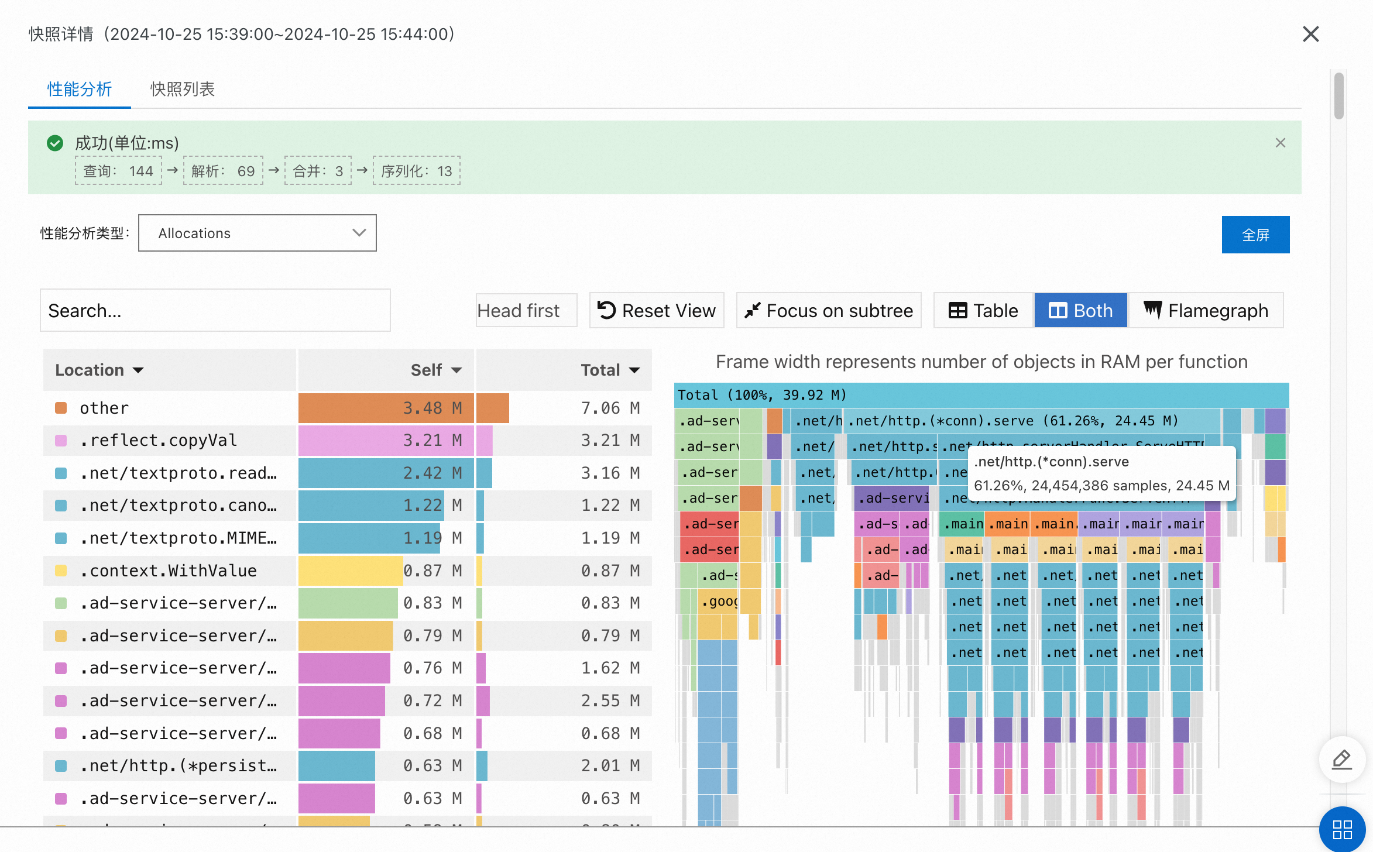The width and height of the screenshot is (1373, 852).
Task: Open the Allocations profile type dropdown
Action: [258, 233]
